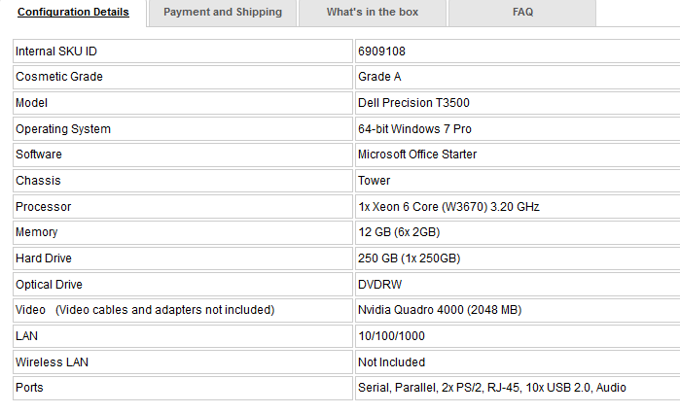Click the Cosmetic Grade label cell
The height and width of the screenshot is (413, 680).
[183, 77]
